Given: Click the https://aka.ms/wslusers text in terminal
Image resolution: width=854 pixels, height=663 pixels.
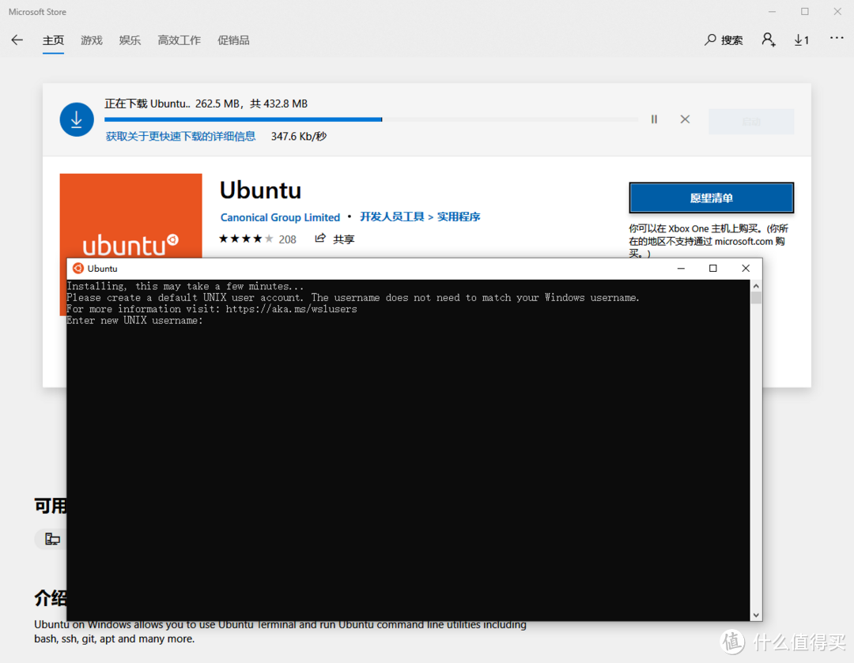Looking at the screenshot, I should click(x=291, y=309).
